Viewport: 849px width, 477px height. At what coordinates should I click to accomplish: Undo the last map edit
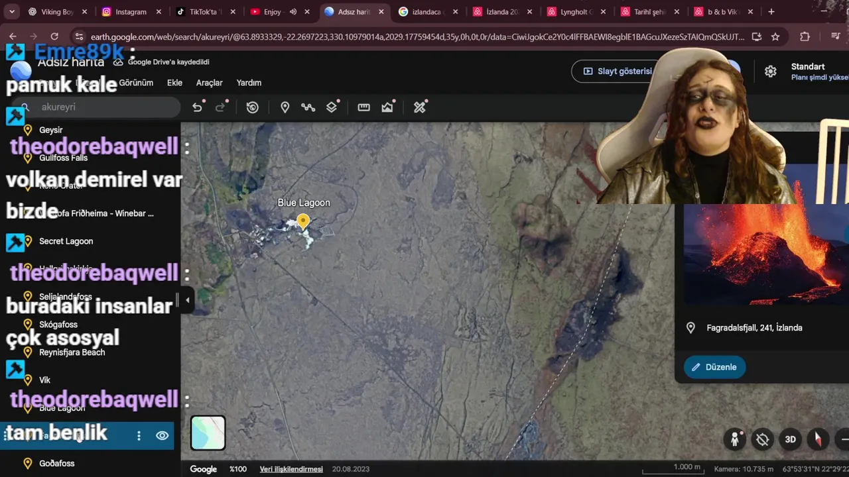pos(197,107)
